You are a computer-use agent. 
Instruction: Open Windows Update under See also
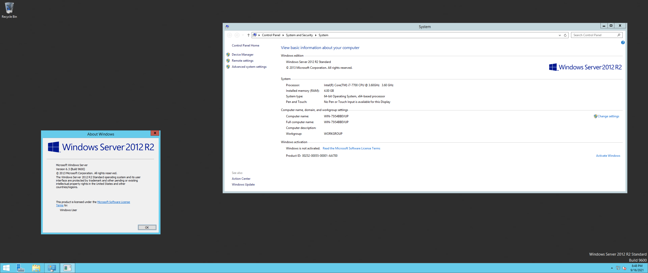click(x=243, y=185)
